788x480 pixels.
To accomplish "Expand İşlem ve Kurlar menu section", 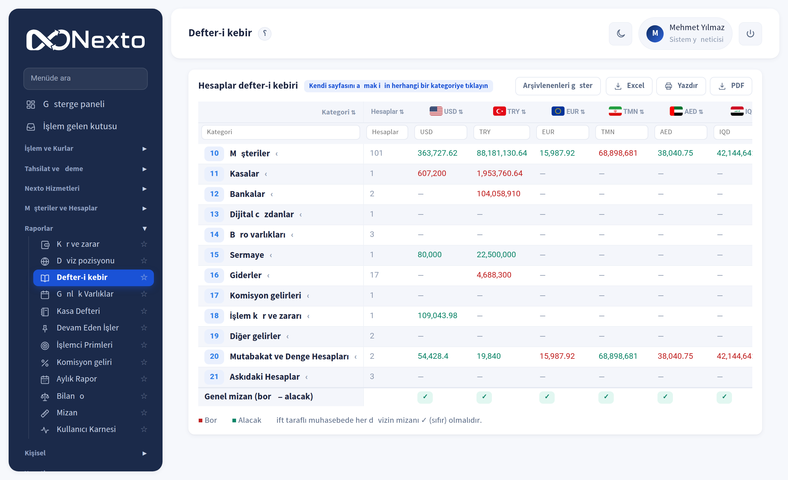I will point(85,149).
